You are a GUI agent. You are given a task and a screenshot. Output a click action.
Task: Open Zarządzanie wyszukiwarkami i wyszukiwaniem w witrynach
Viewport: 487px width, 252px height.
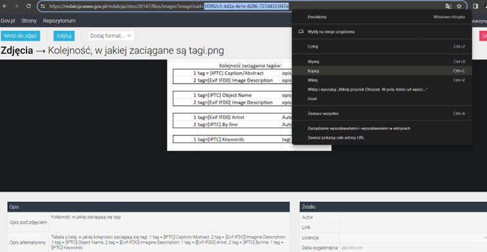click(382, 129)
